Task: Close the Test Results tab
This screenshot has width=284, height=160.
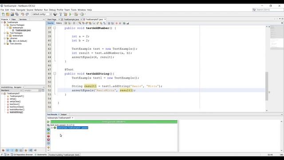Action: pos(59,115)
